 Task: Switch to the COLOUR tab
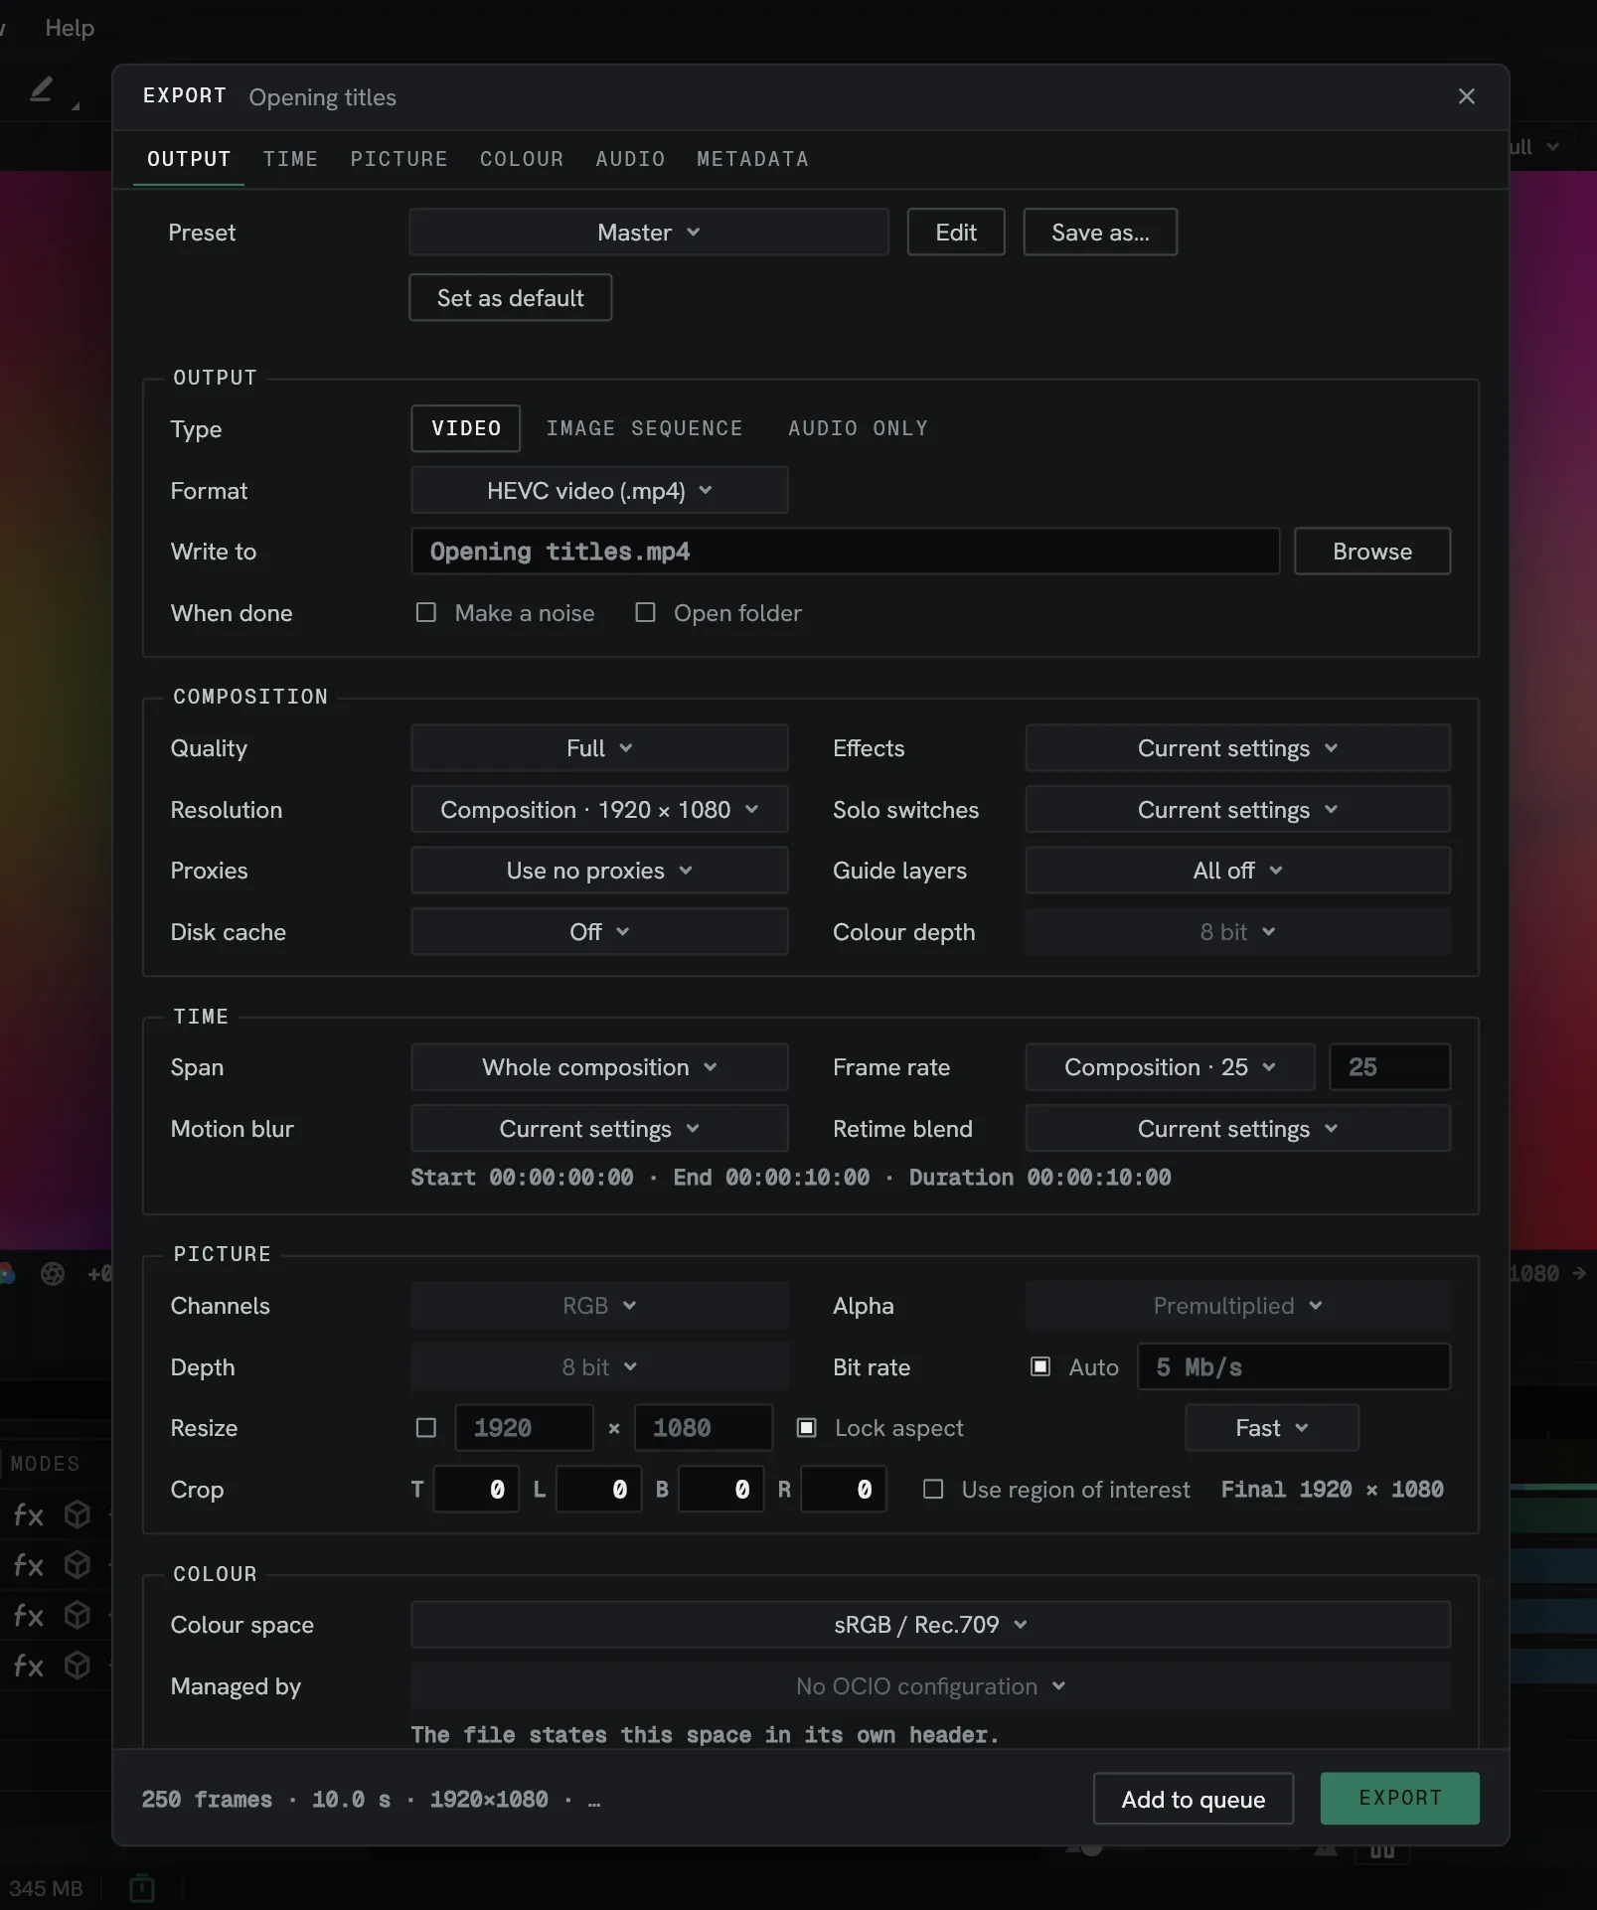[522, 159]
